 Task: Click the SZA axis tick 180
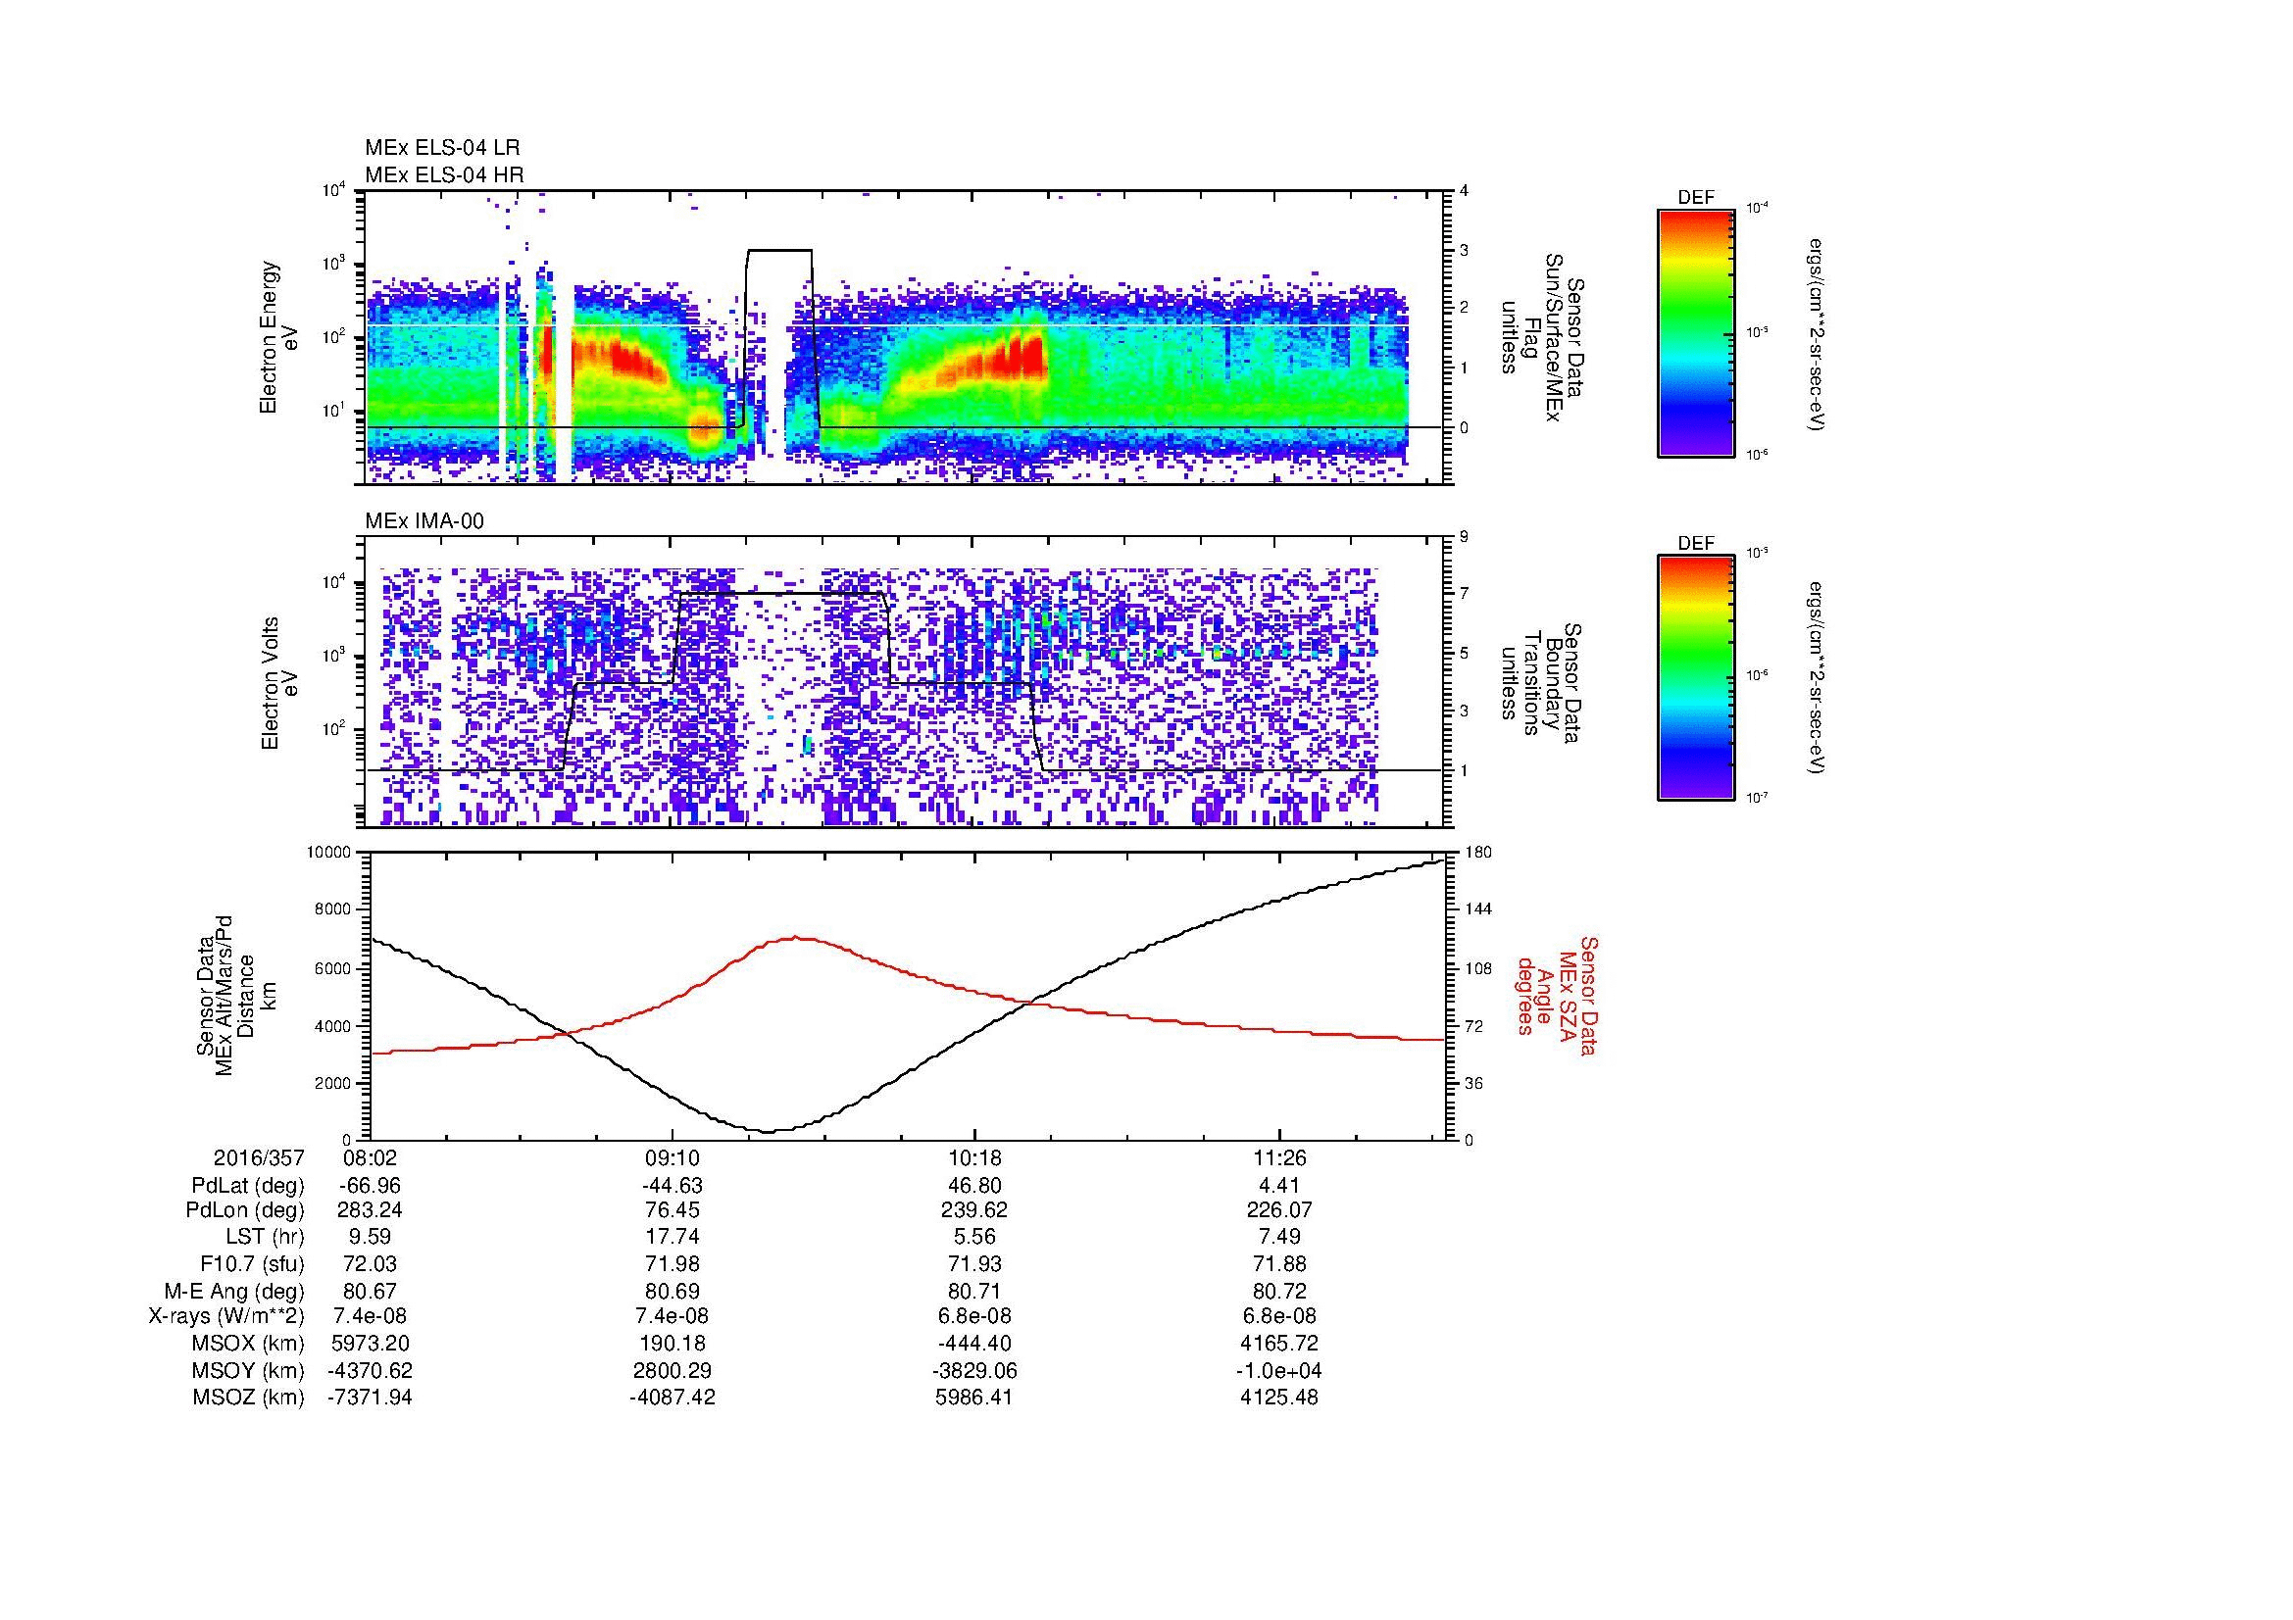(x=1476, y=853)
